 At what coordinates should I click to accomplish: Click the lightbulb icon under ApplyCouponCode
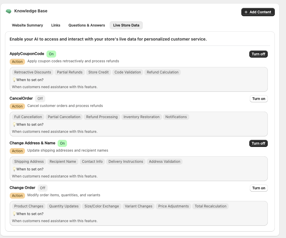point(14,80)
